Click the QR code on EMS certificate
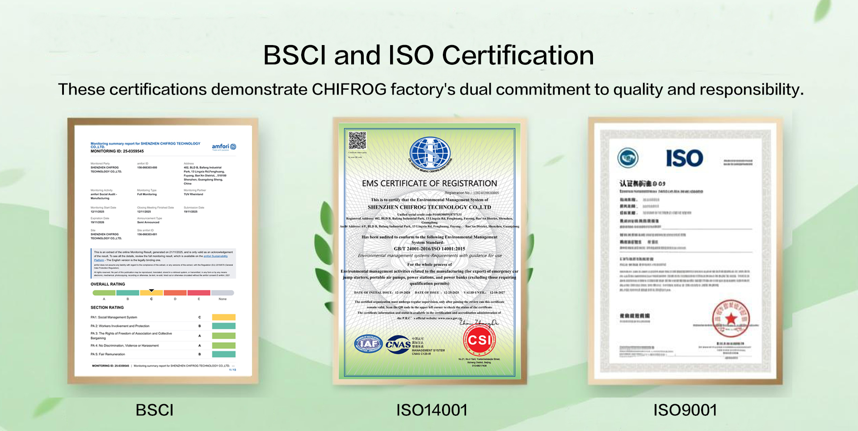The image size is (858, 431). click(x=357, y=141)
